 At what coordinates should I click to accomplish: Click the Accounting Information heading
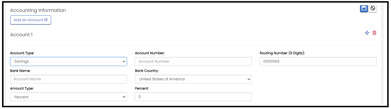(x=38, y=10)
